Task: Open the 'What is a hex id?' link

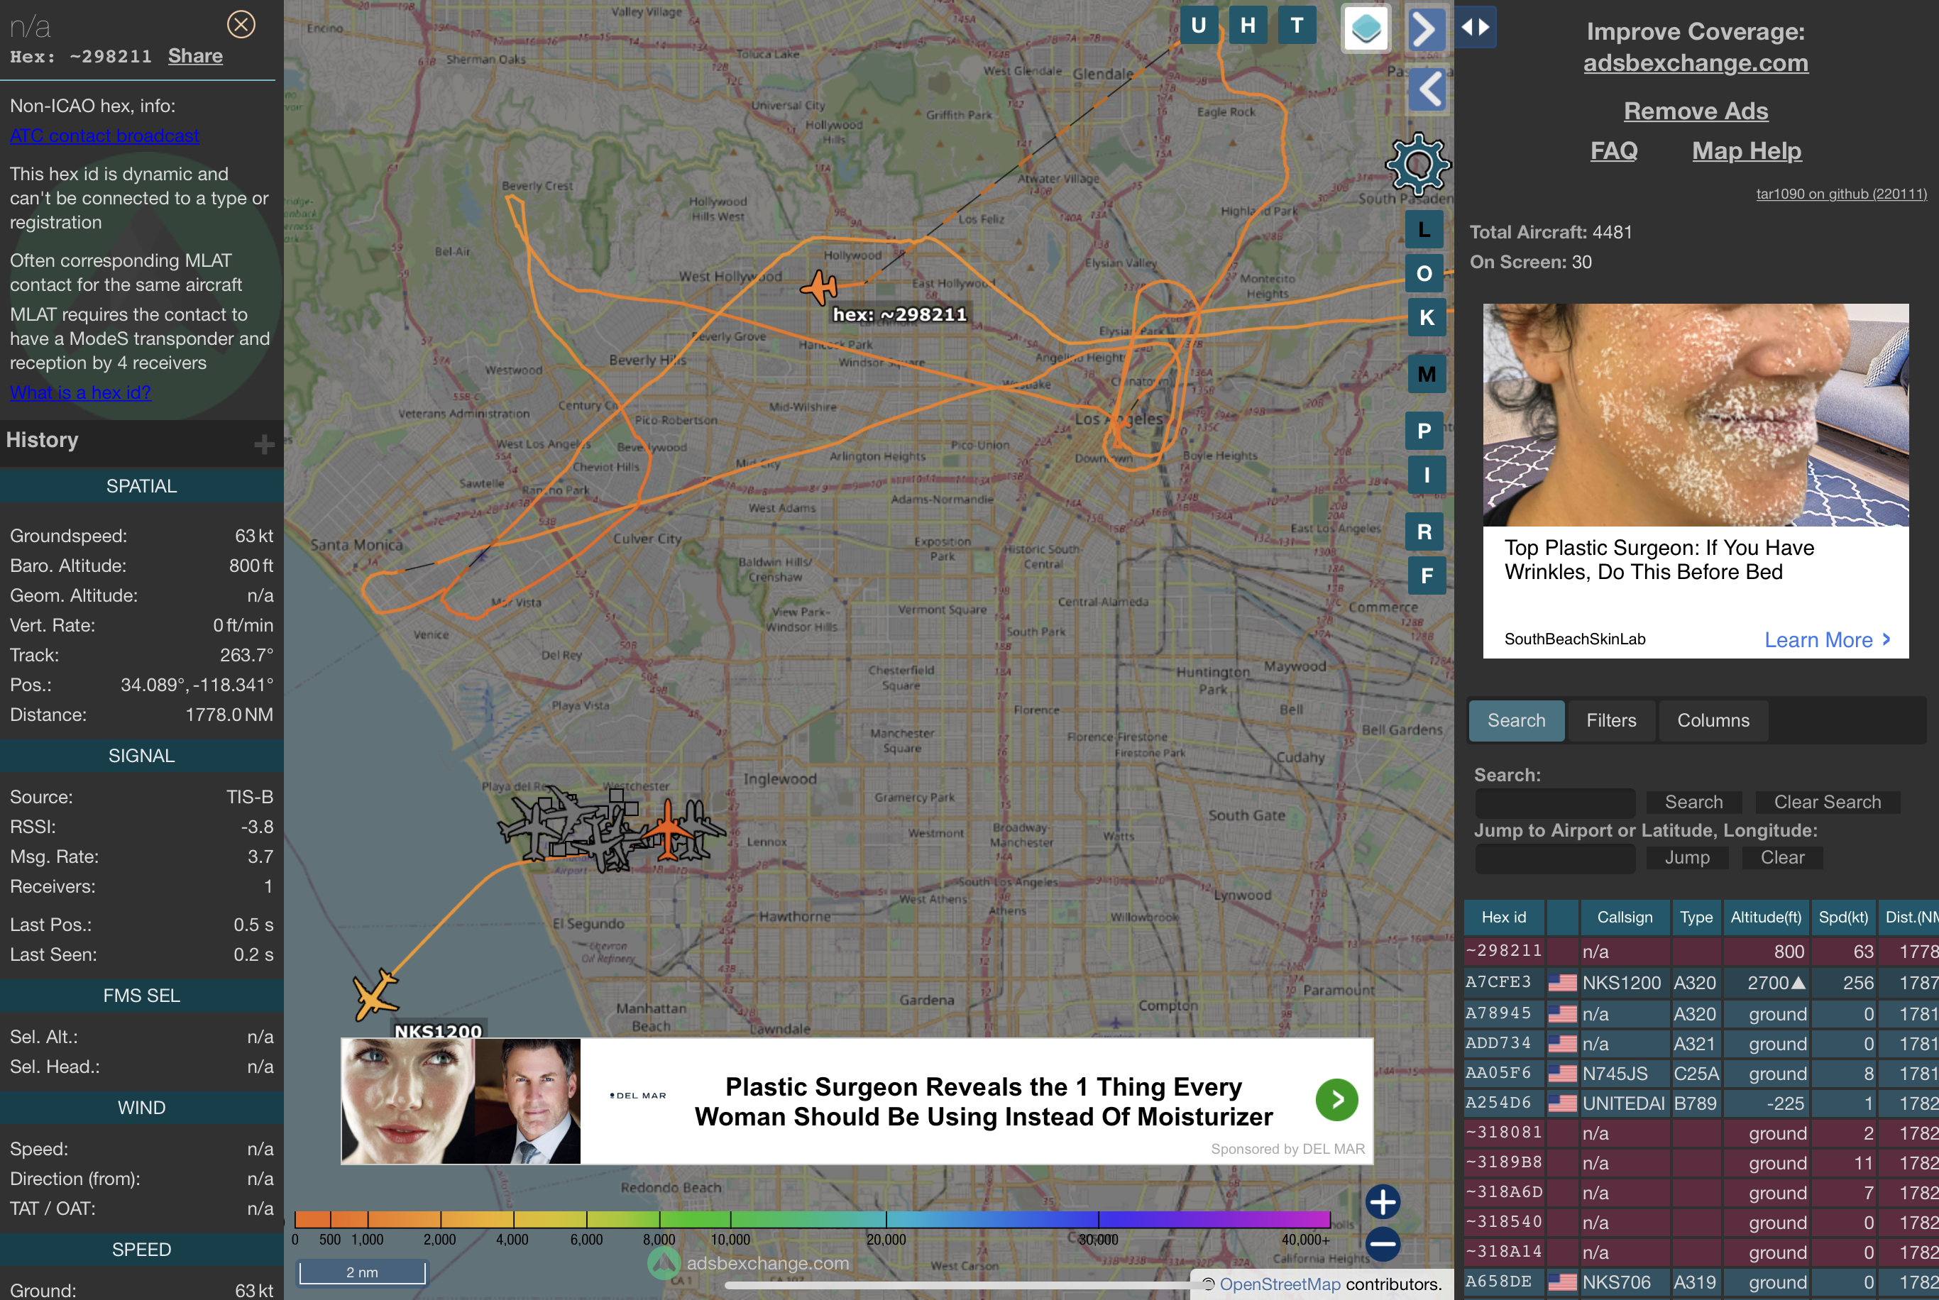Action: pyautogui.click(x=79, y=392)
